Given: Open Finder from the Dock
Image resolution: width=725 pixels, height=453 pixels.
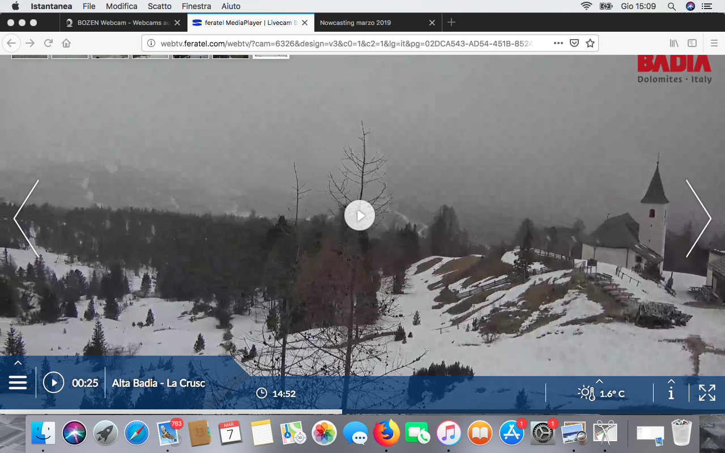Looking at the screenshot, I should pyautogui.click(x=43, y=434).
